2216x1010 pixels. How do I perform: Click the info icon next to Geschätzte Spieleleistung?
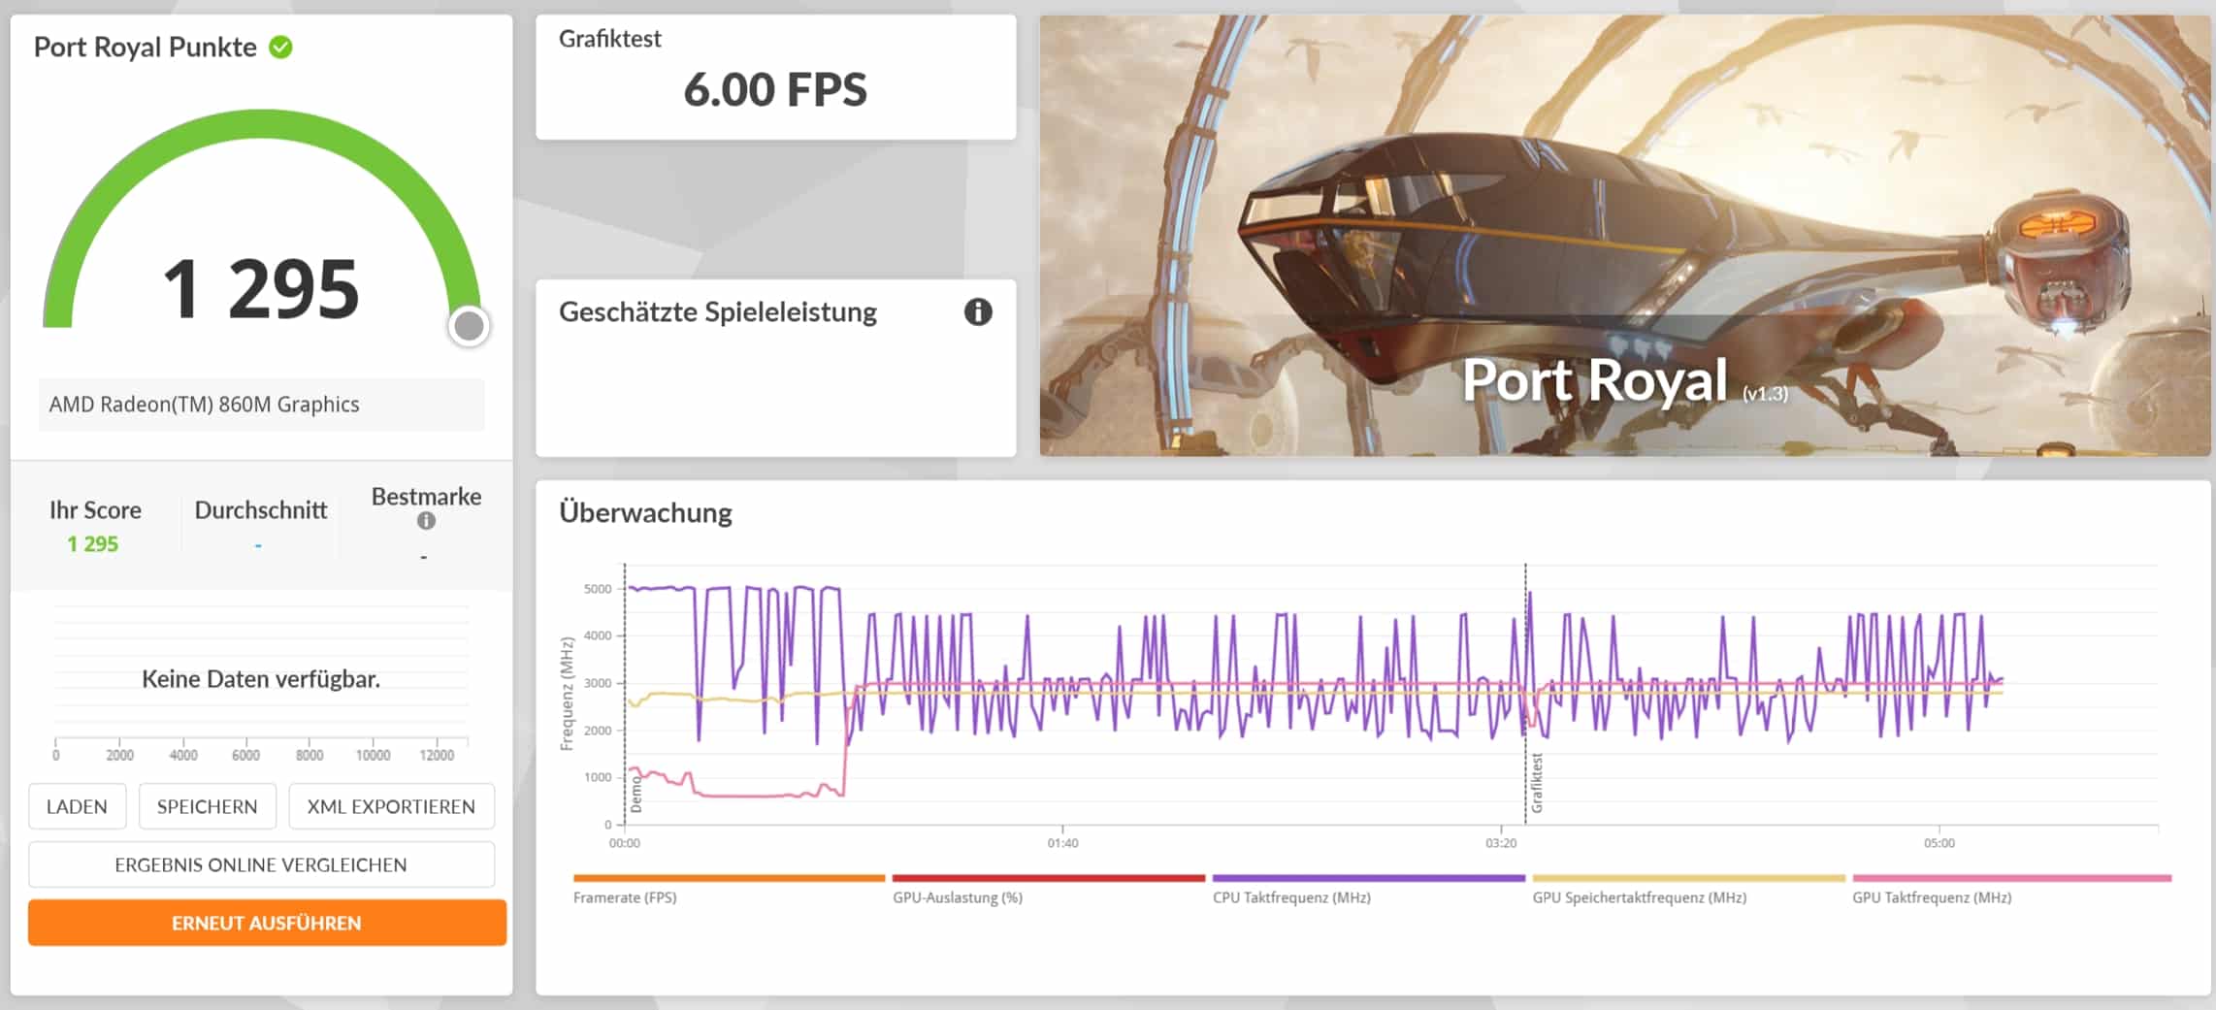tap(977, 312)
